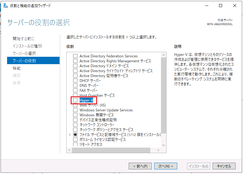Tick the FAX サーバー checkbox
The width and height of the screenshot is (243, 174).
tap(75, 90)
